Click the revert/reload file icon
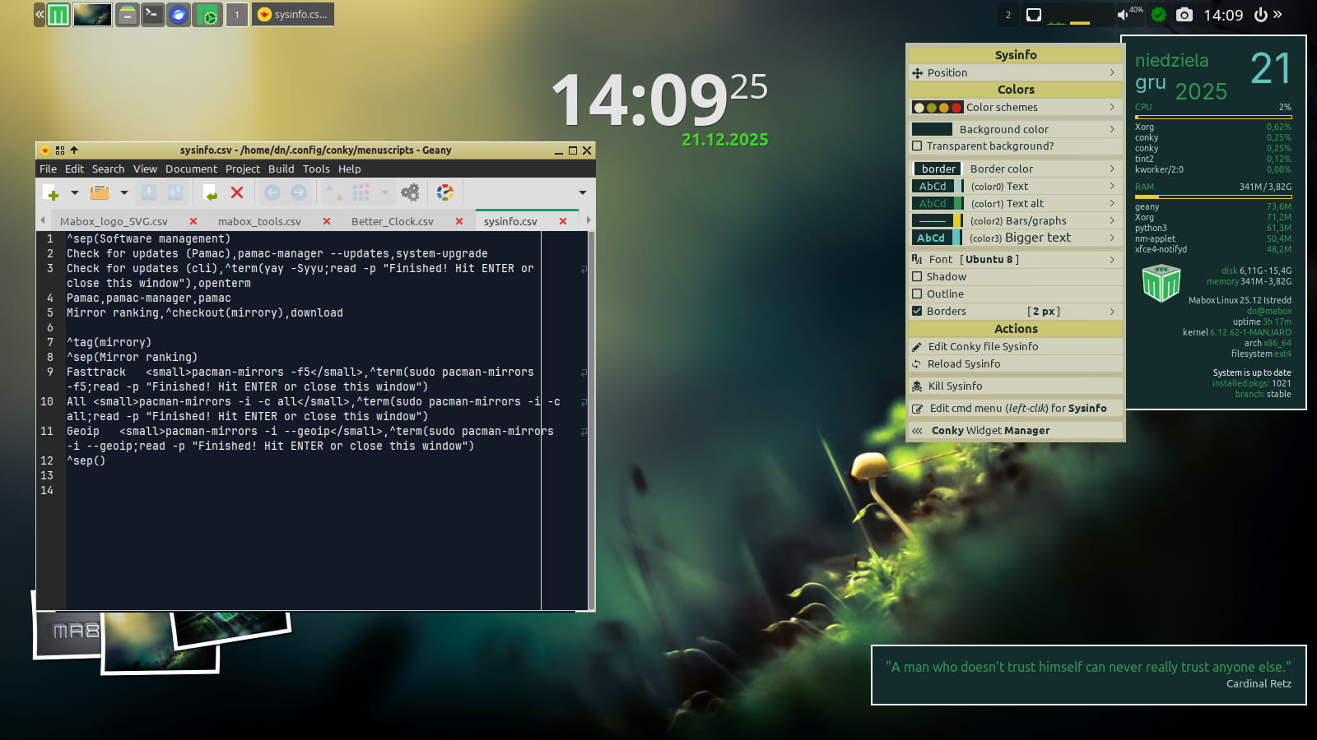 210,192
